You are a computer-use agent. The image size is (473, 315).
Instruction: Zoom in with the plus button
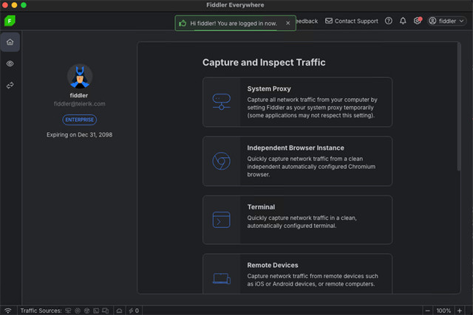(x=460, y=311)
